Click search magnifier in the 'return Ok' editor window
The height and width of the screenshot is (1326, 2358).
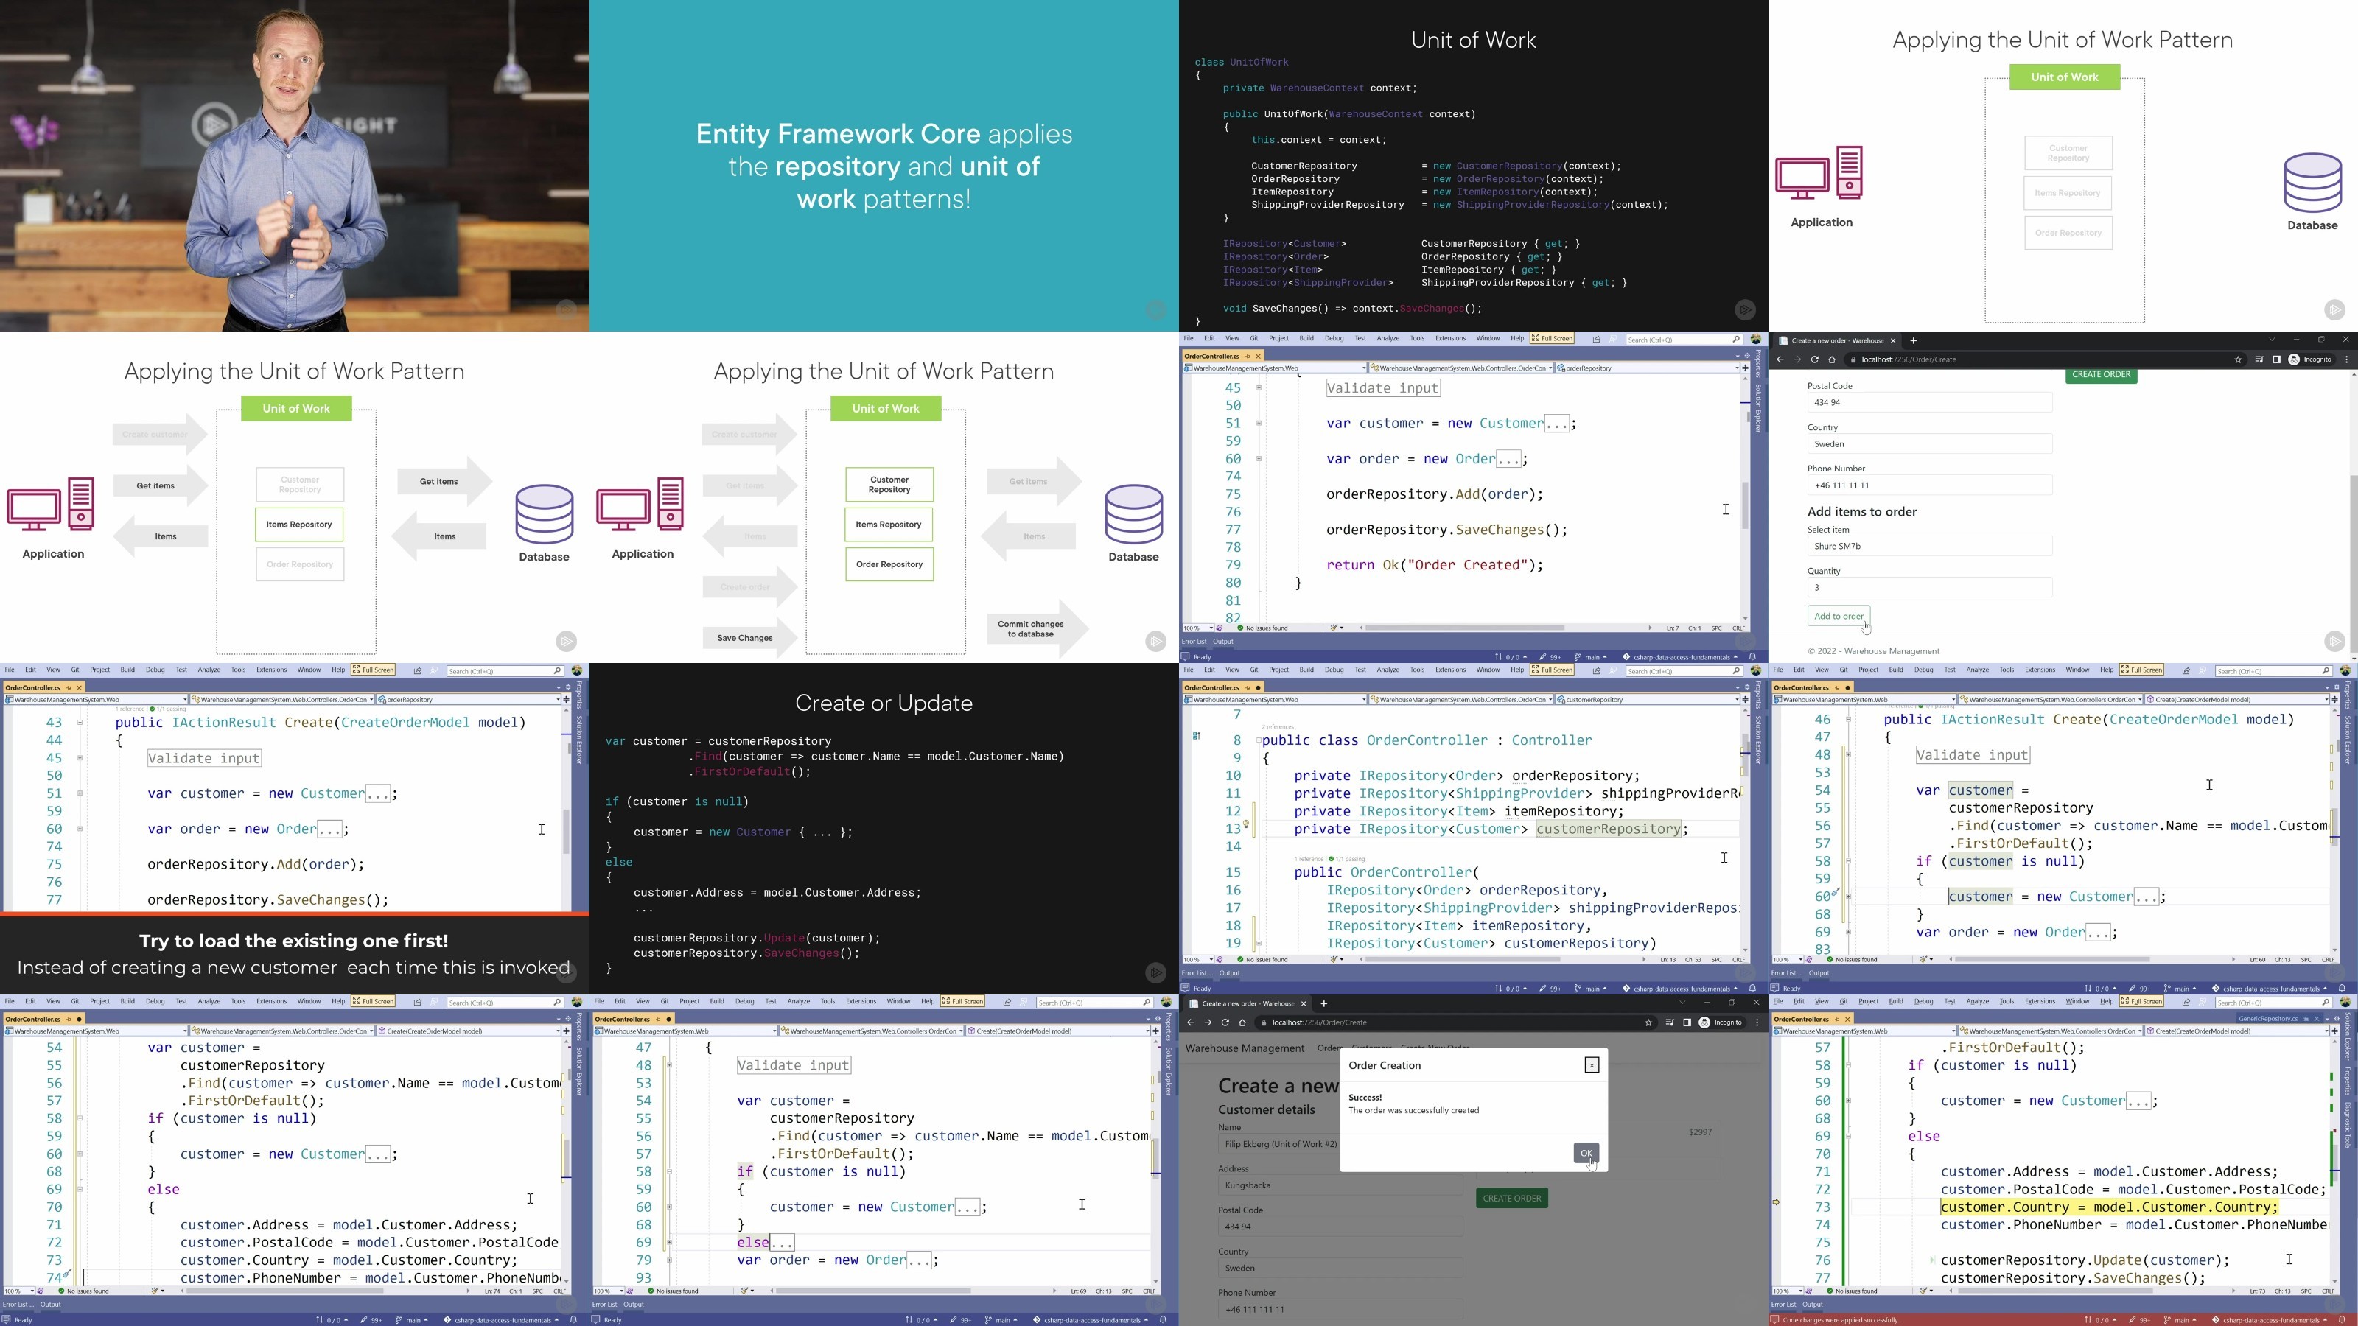click(x=1735, y=340)
